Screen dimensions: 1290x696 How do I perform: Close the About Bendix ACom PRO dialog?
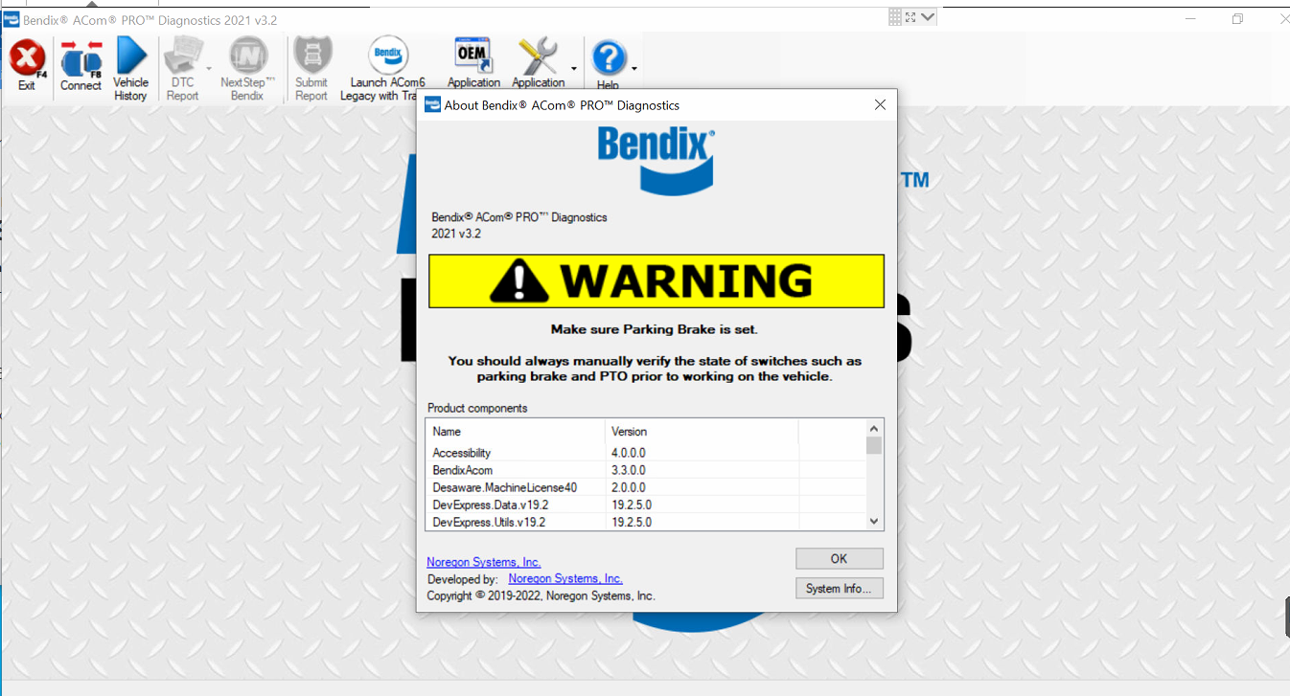pos(880,104)
